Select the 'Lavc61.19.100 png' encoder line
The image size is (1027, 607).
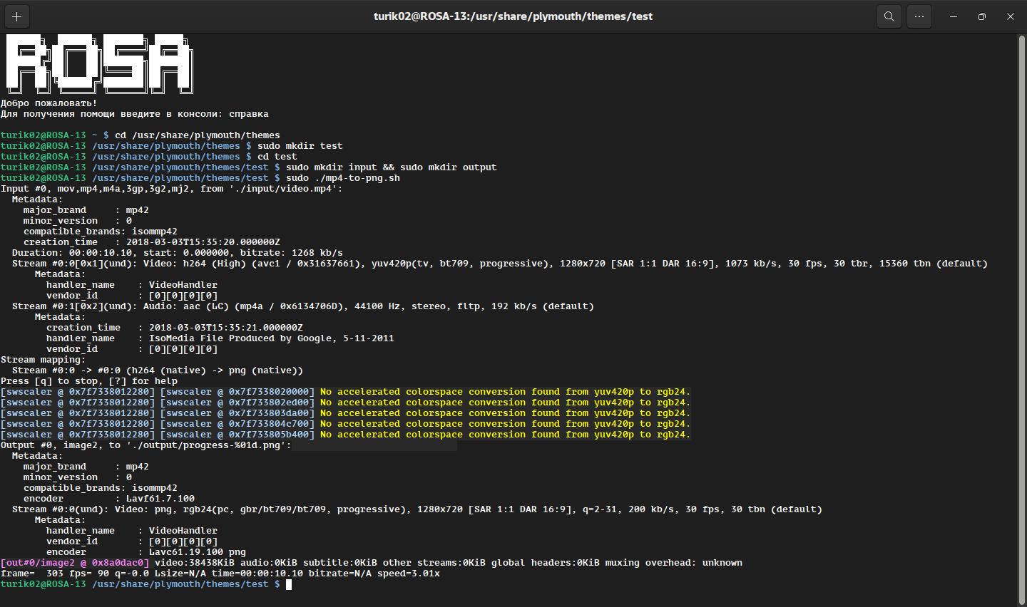click(x=146, y=552)
